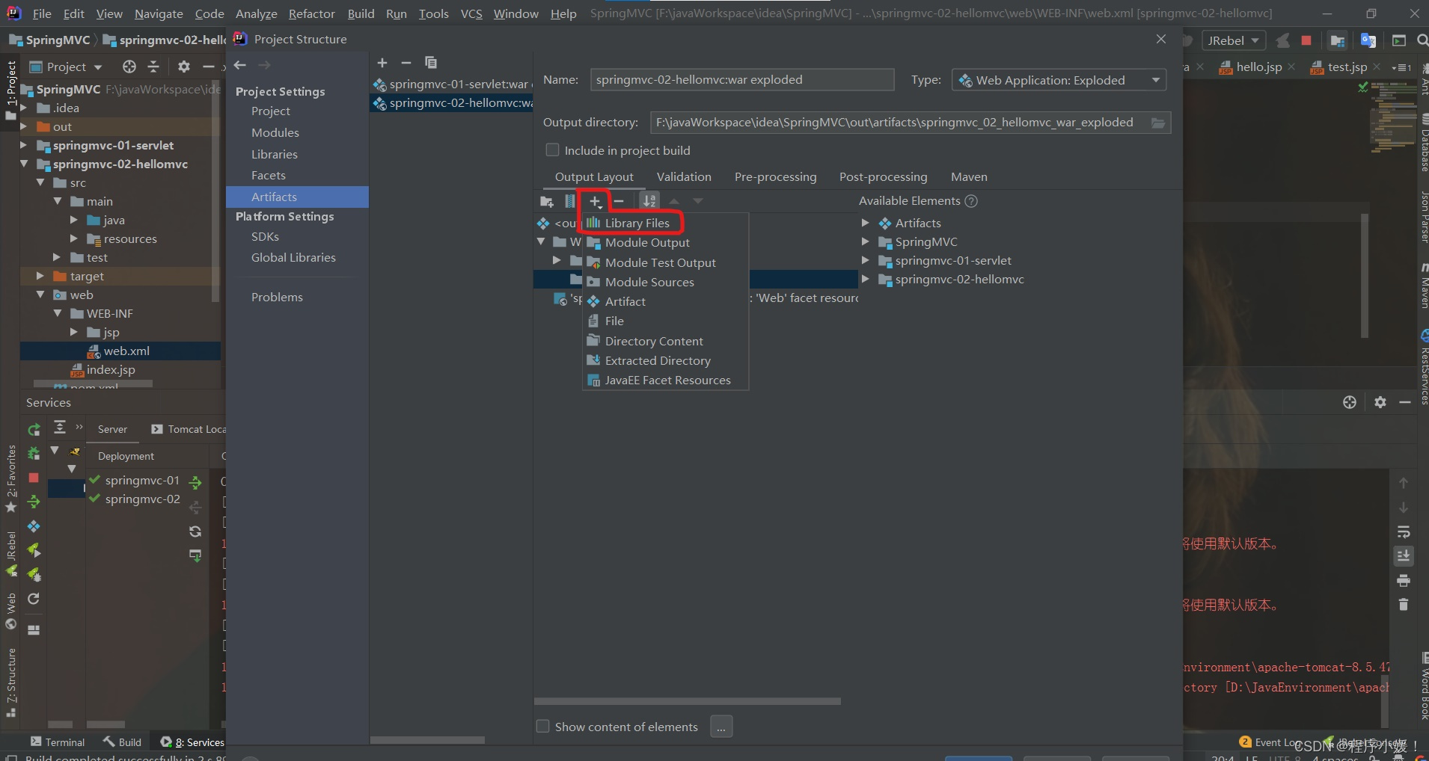Click the locate target icon in the Project panel
Viewport: 1429px width, 761px height.
pyautogui.click(x=129, y=67)
